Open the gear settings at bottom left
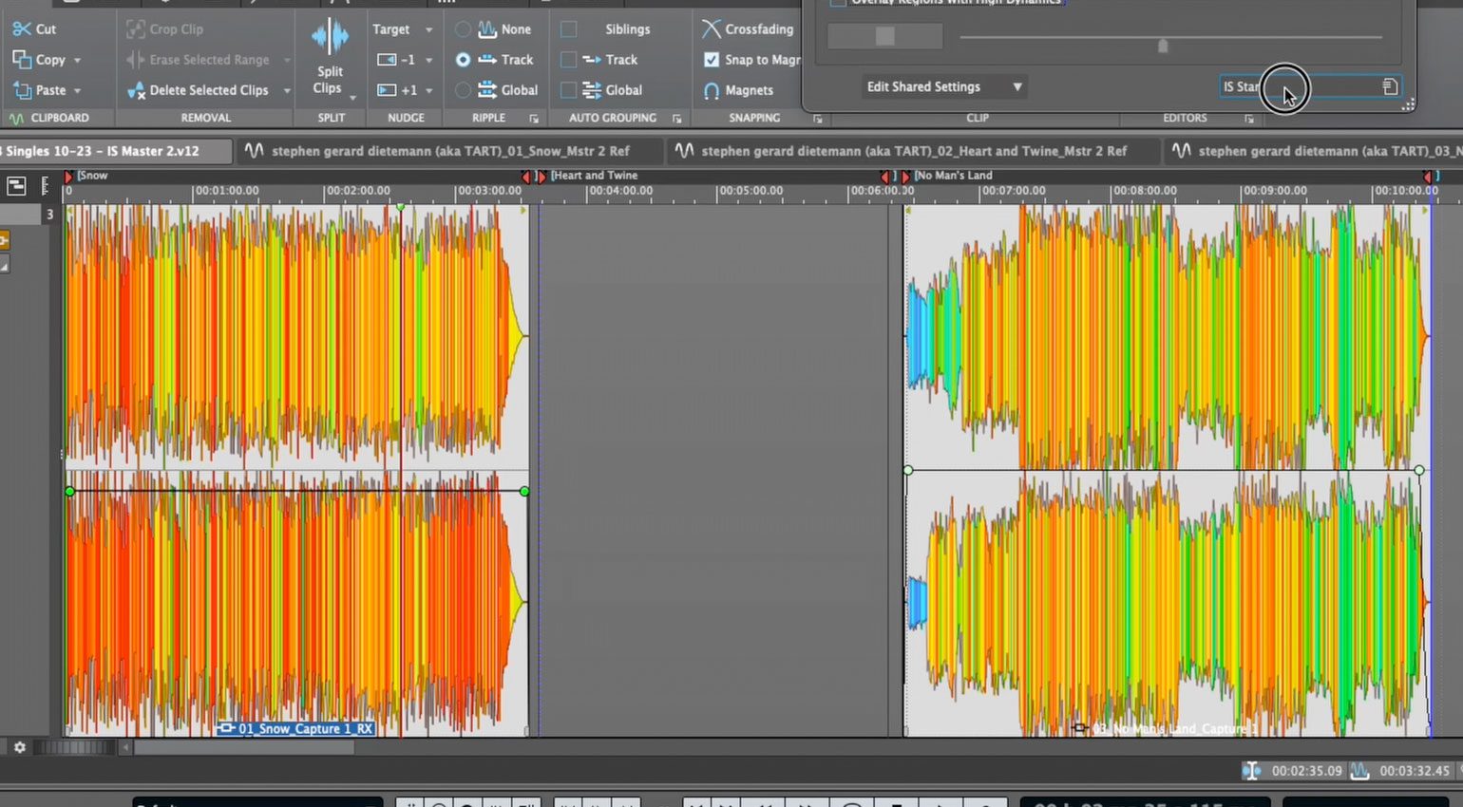This screenshot has width=1463, height=807. pos(19,747)
